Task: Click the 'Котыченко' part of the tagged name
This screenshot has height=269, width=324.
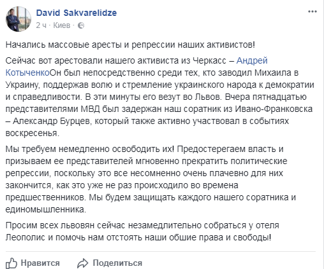Action: click(x=27, y=72)
